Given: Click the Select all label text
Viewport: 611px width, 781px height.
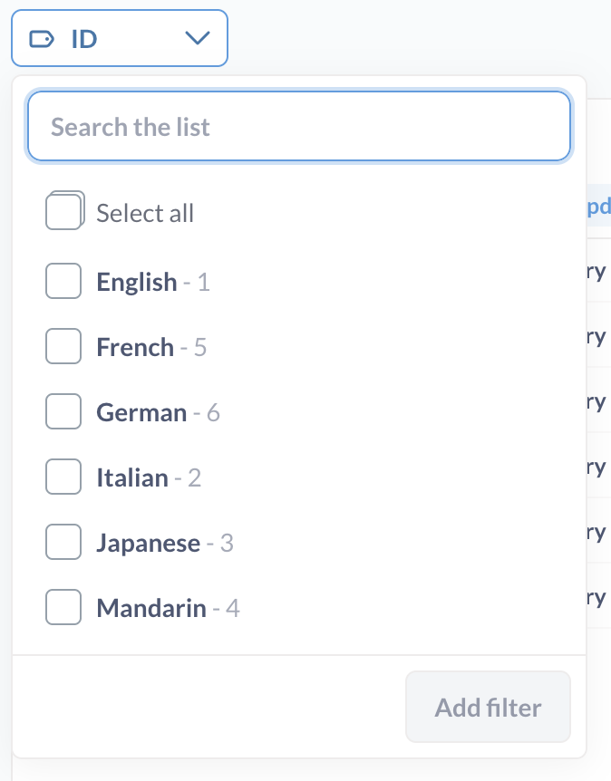Looking at the screenshot, I should click(145, 214).
